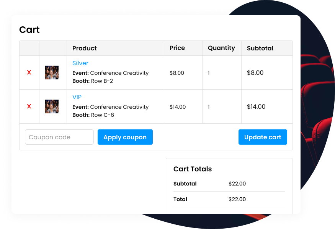The width and height of the screenshot is (335, 229).
Task: Open the Silver ticket link
Action: pos(80,63)
